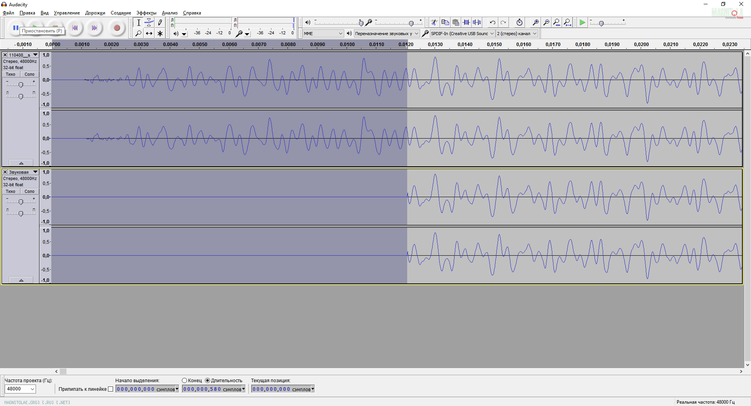Open the input meter options arrow
This screenshot has width=751, height=406.
247,34
